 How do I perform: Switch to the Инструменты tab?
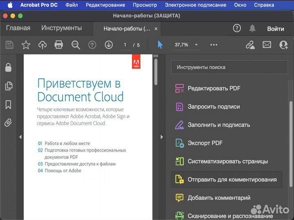pyautogui.click(x=62, y=28)
